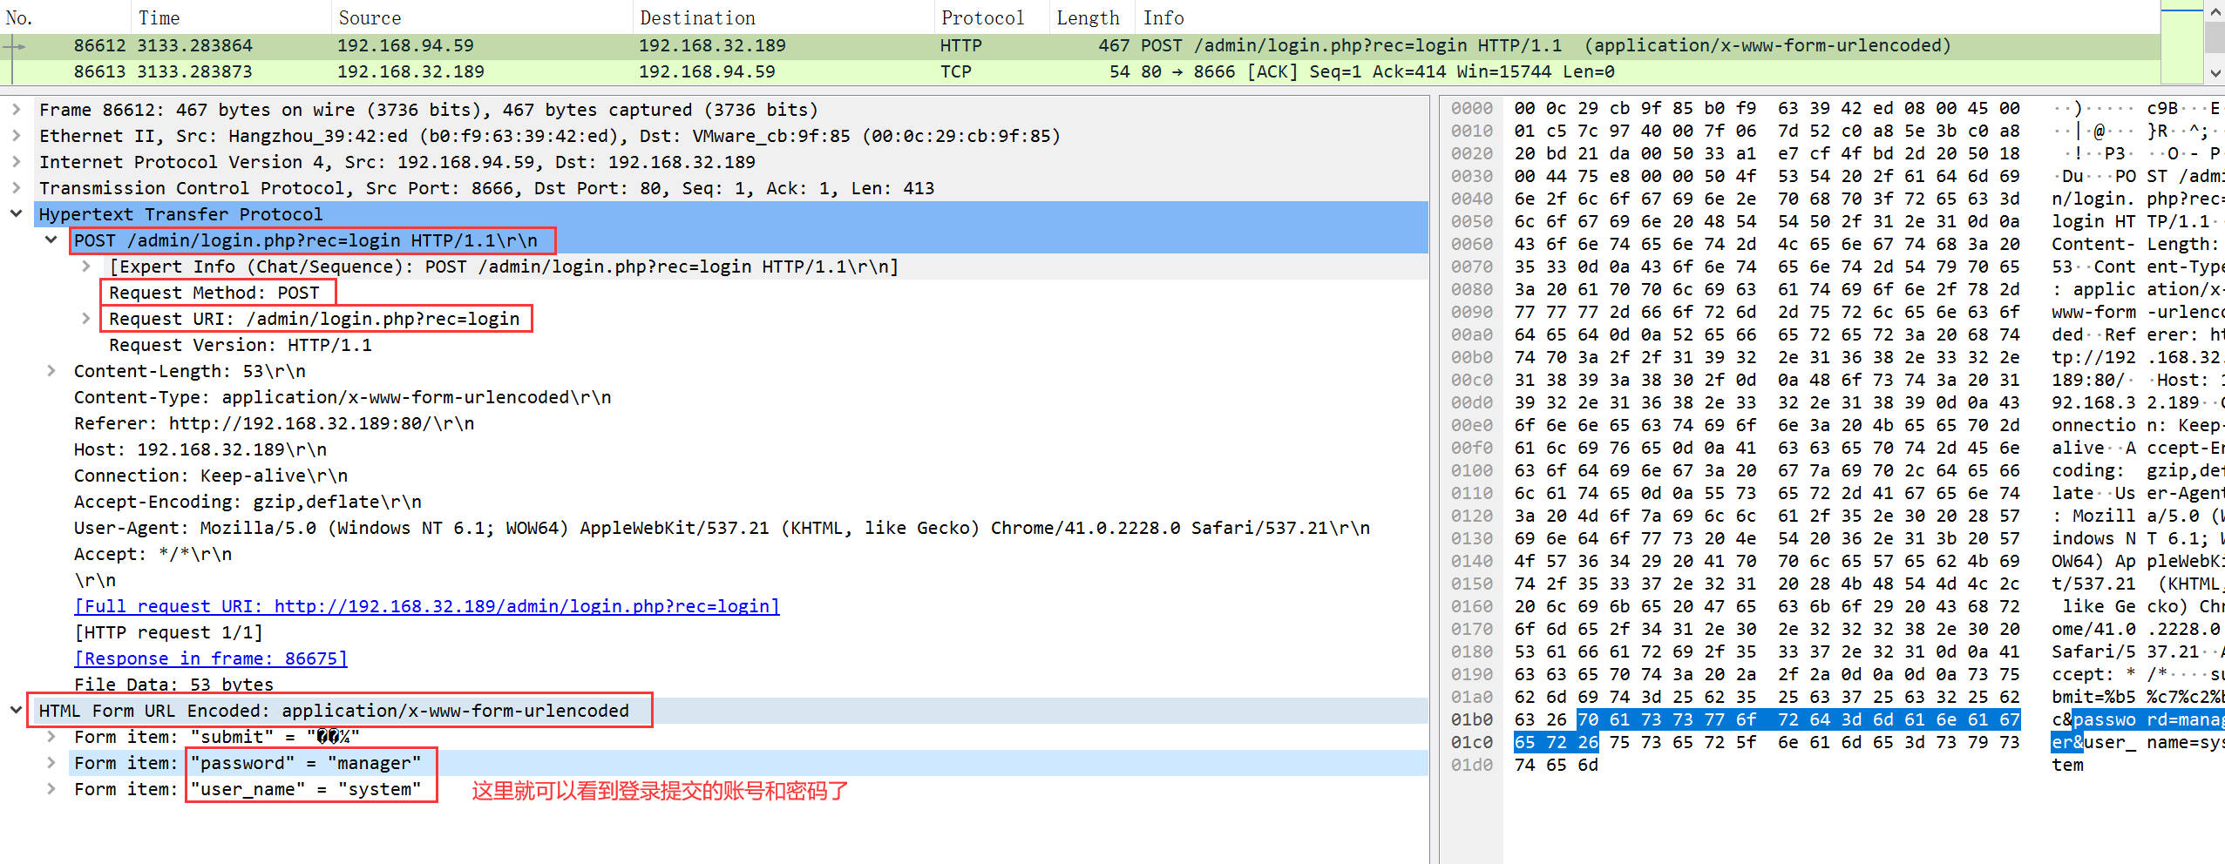Jump to Response in frame 86675

(x=210, y=658)
